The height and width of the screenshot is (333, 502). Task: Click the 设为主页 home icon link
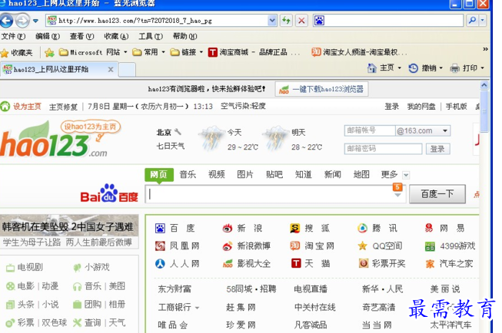pyautogui.click(x=21, y=107)
